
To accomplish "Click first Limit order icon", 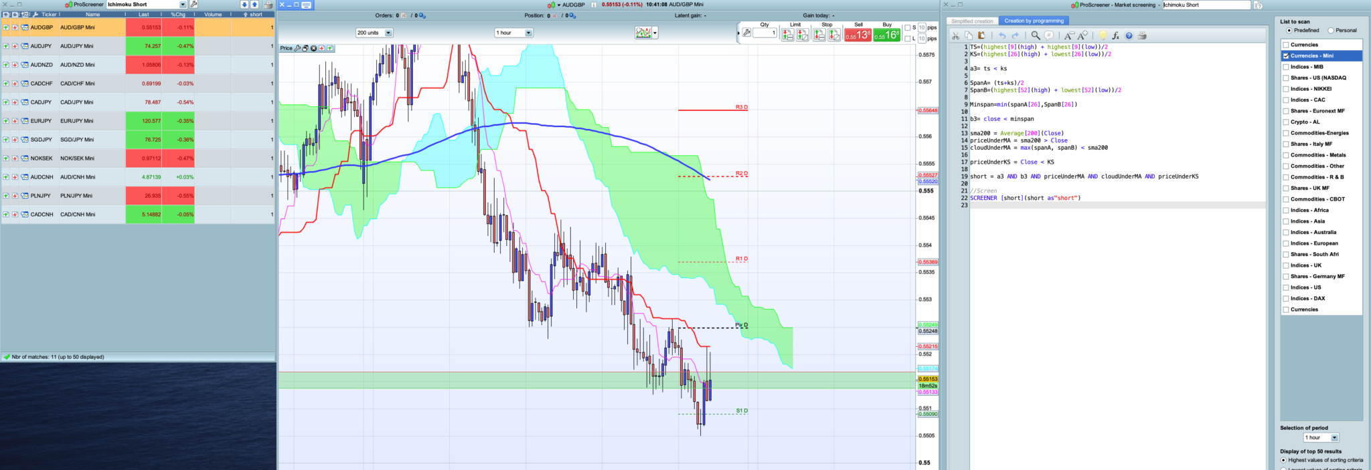I will (x=787, y=35).
